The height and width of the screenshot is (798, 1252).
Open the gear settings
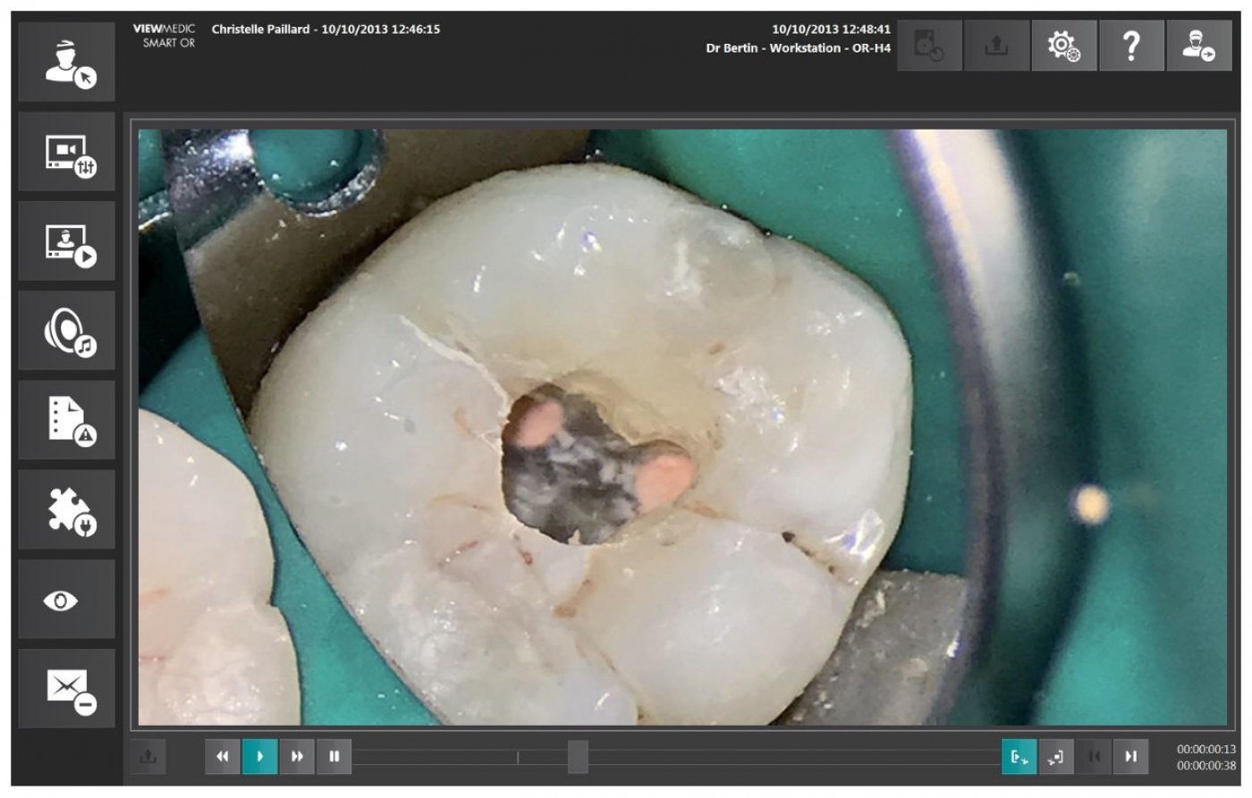tap(1064, 45)
